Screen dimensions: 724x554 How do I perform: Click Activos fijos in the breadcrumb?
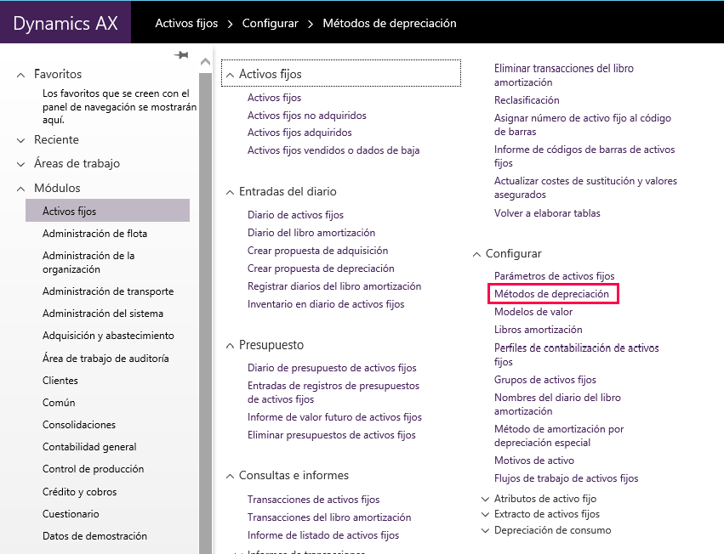tap(186, 24)
